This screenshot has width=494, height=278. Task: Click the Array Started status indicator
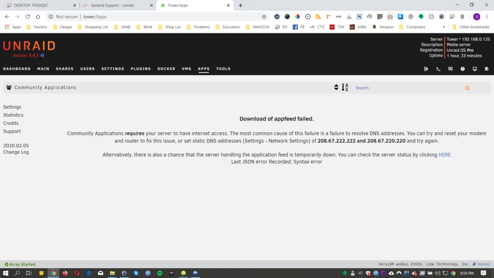click(20, 265)
